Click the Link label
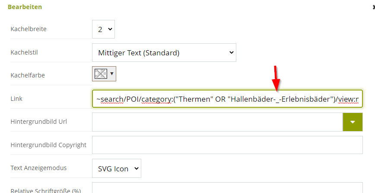This screenshot has width=375, height=193. (x=16, y=98)
